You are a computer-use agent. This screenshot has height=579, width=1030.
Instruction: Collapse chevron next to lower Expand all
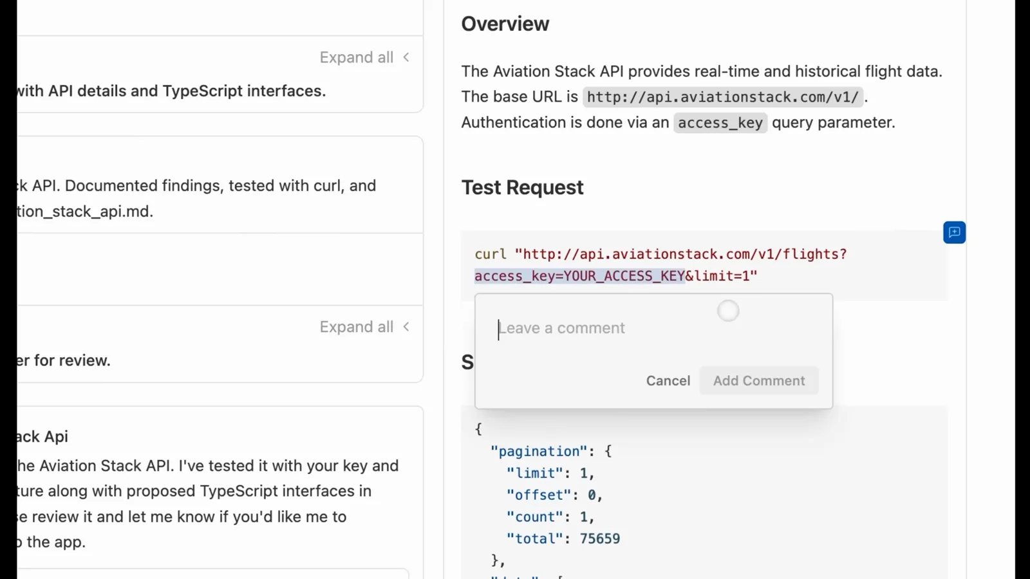pyautogui.click(x=406, y=327)
